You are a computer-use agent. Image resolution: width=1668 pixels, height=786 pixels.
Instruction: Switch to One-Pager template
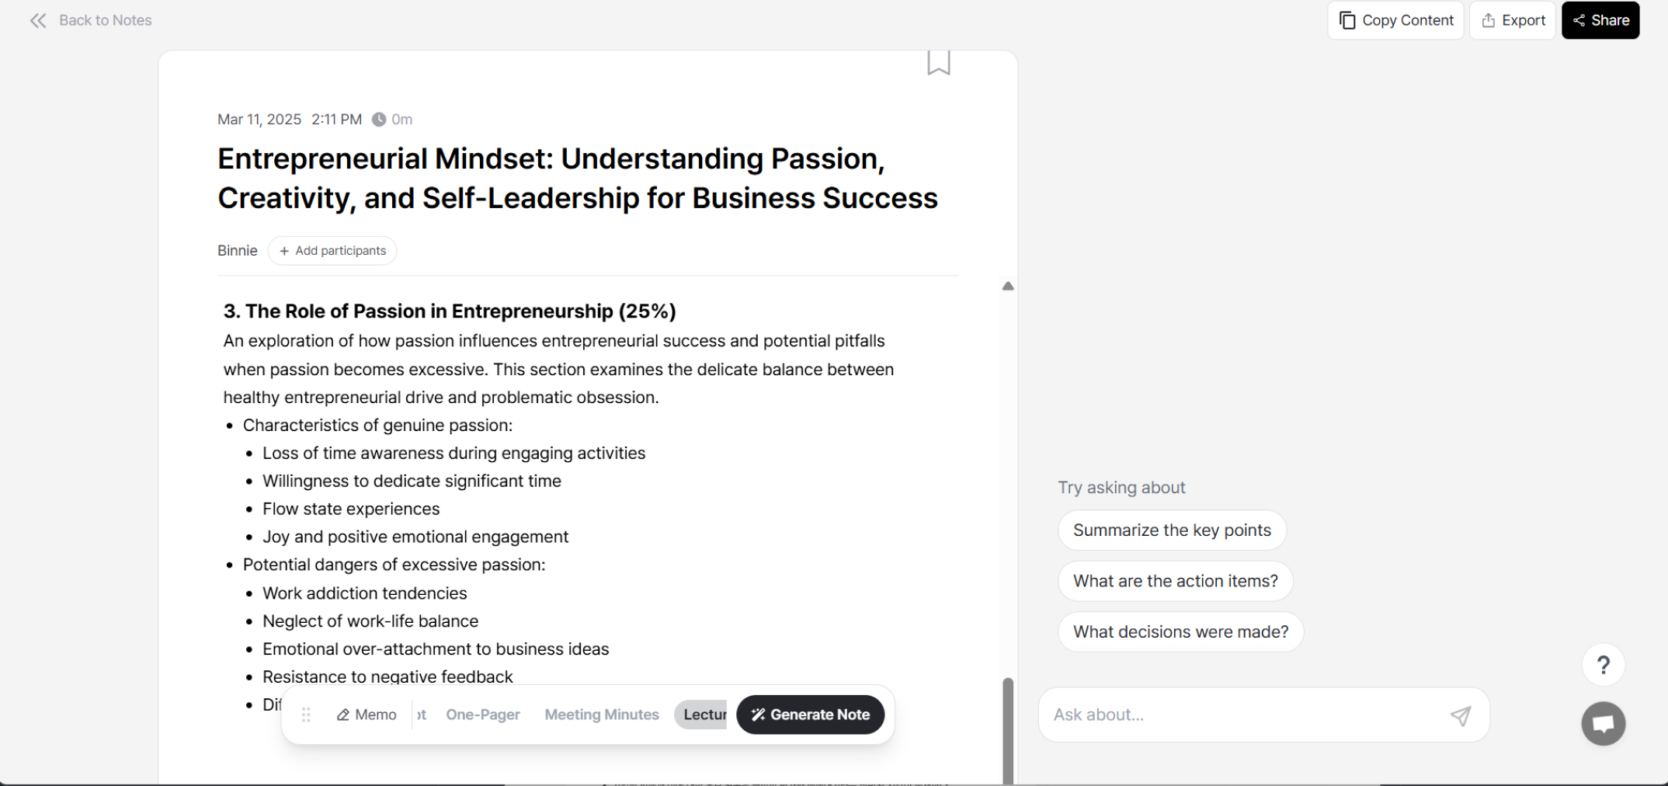[x=482, y=715]
